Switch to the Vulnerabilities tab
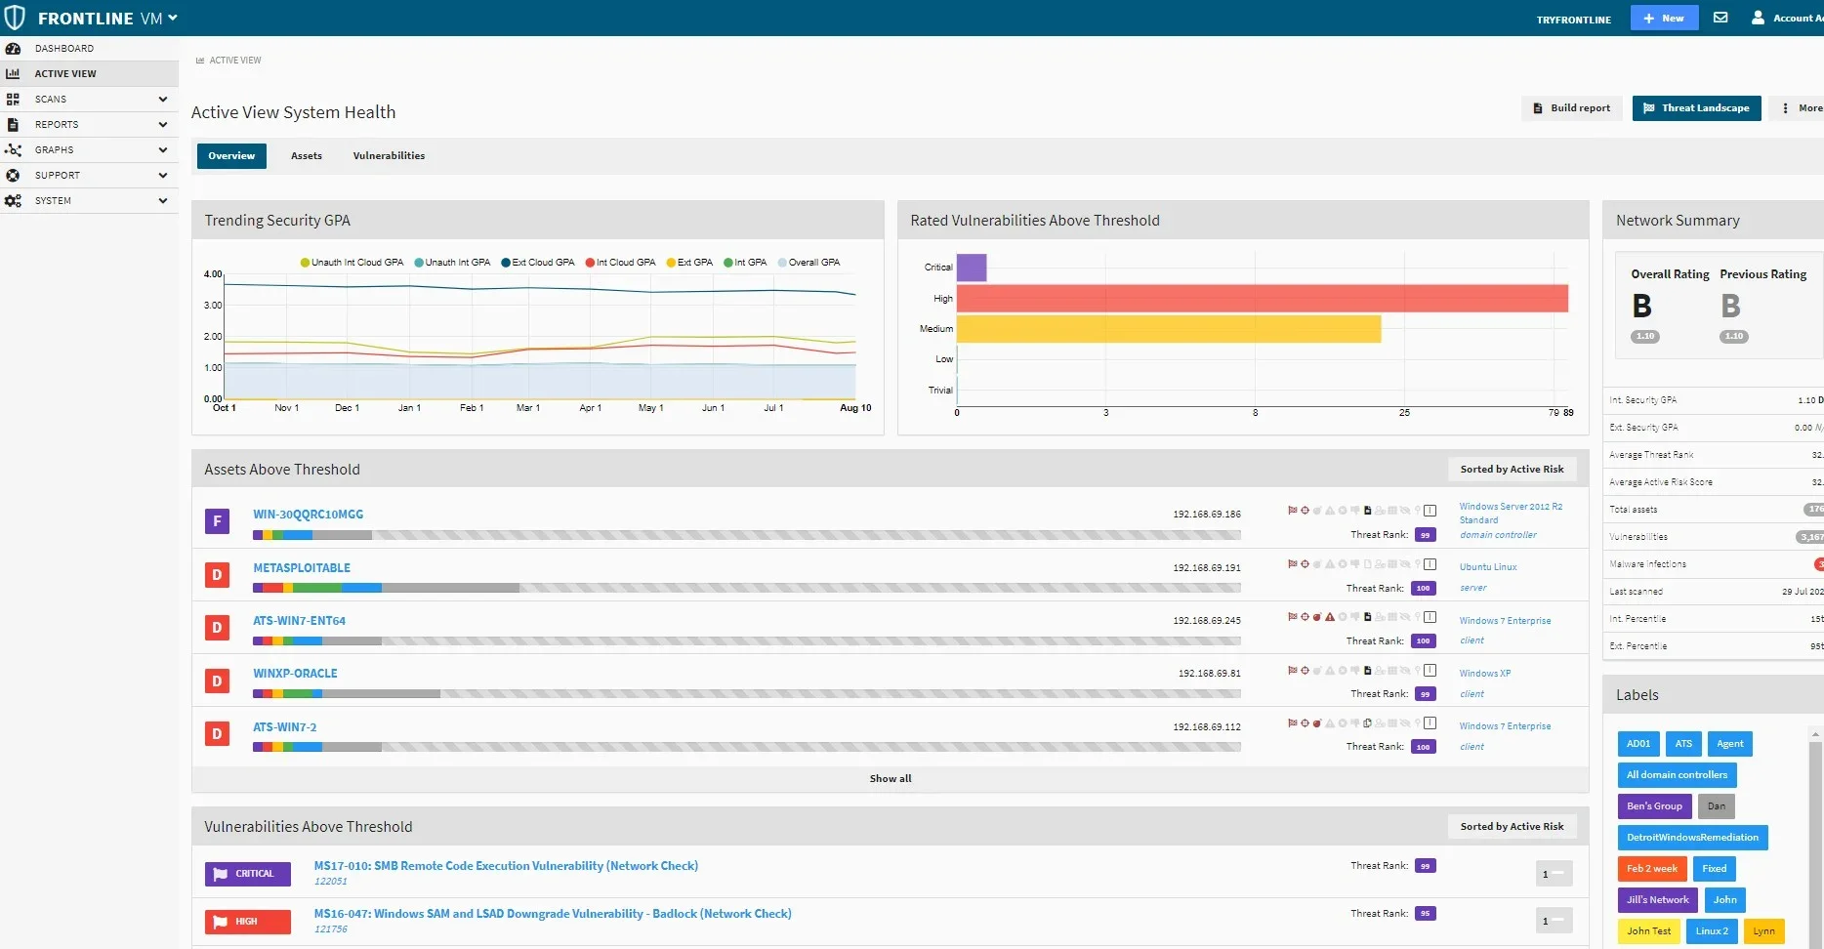This screenshot has height=949, width=1824. [389, 155]
